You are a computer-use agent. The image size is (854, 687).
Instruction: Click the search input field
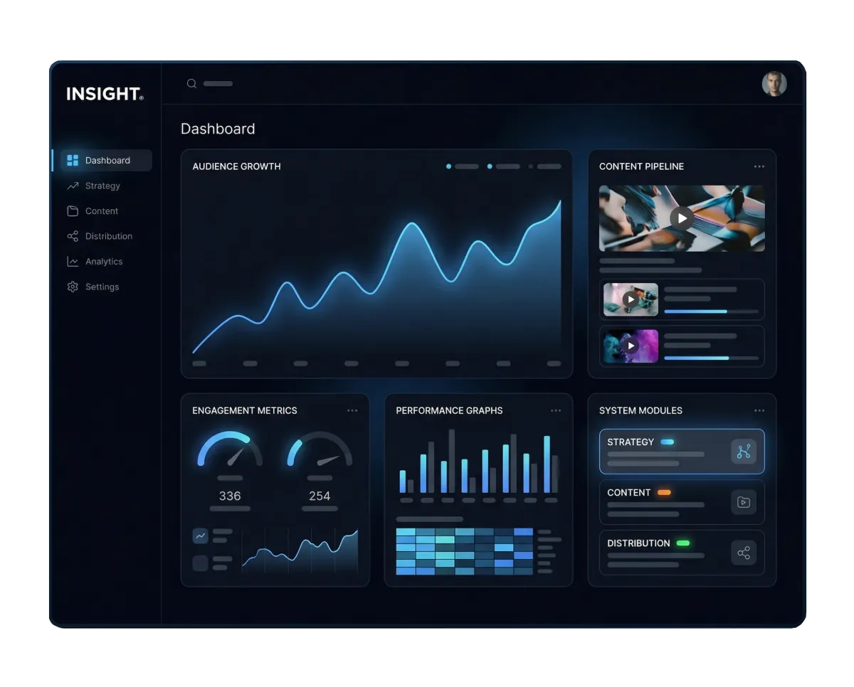218,84
